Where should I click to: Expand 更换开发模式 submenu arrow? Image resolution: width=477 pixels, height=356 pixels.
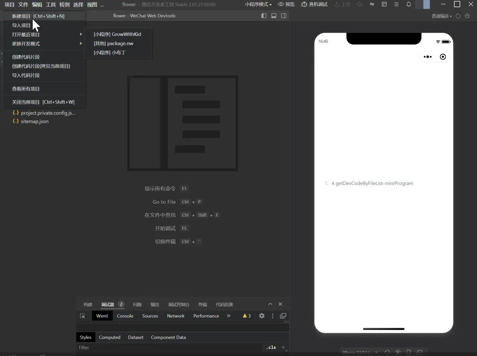click(x=81, y=43)
